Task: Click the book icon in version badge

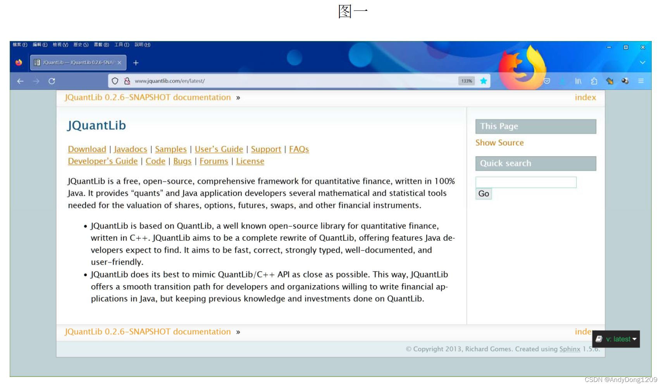Action: (x=599, y=339)
